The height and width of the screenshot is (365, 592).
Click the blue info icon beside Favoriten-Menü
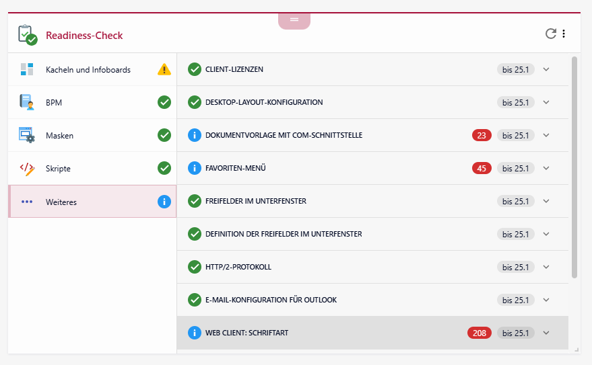[195, 168]
